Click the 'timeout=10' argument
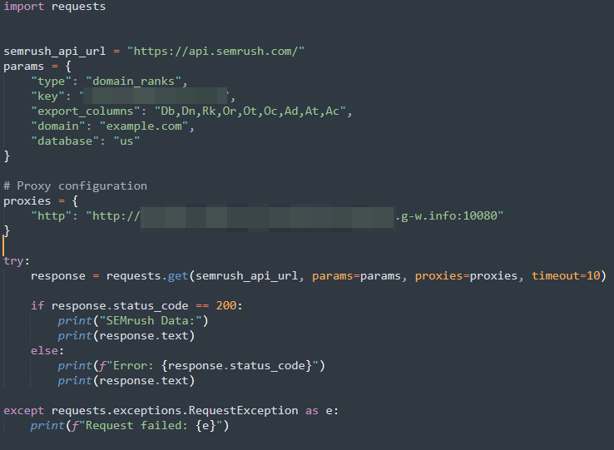The height and width of the screenshot is (450, 614). click(x=566, y=275)
